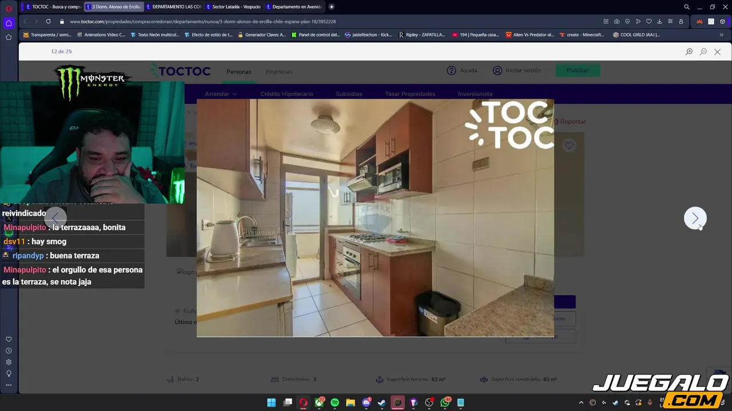Click the Publicar button

pyautogui.click(x=578, y=70)
